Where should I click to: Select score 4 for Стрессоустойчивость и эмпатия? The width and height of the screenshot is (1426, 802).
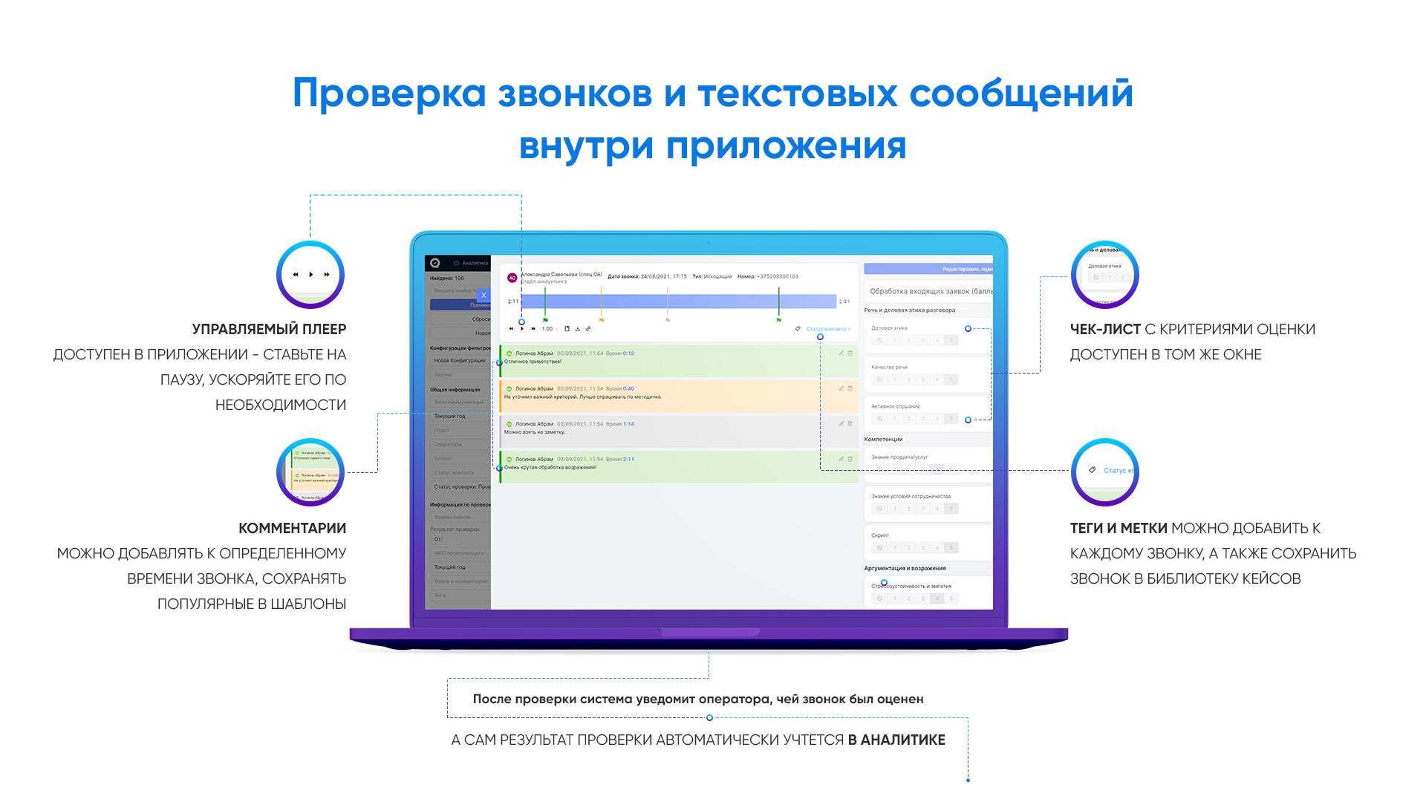click(937, 599)
